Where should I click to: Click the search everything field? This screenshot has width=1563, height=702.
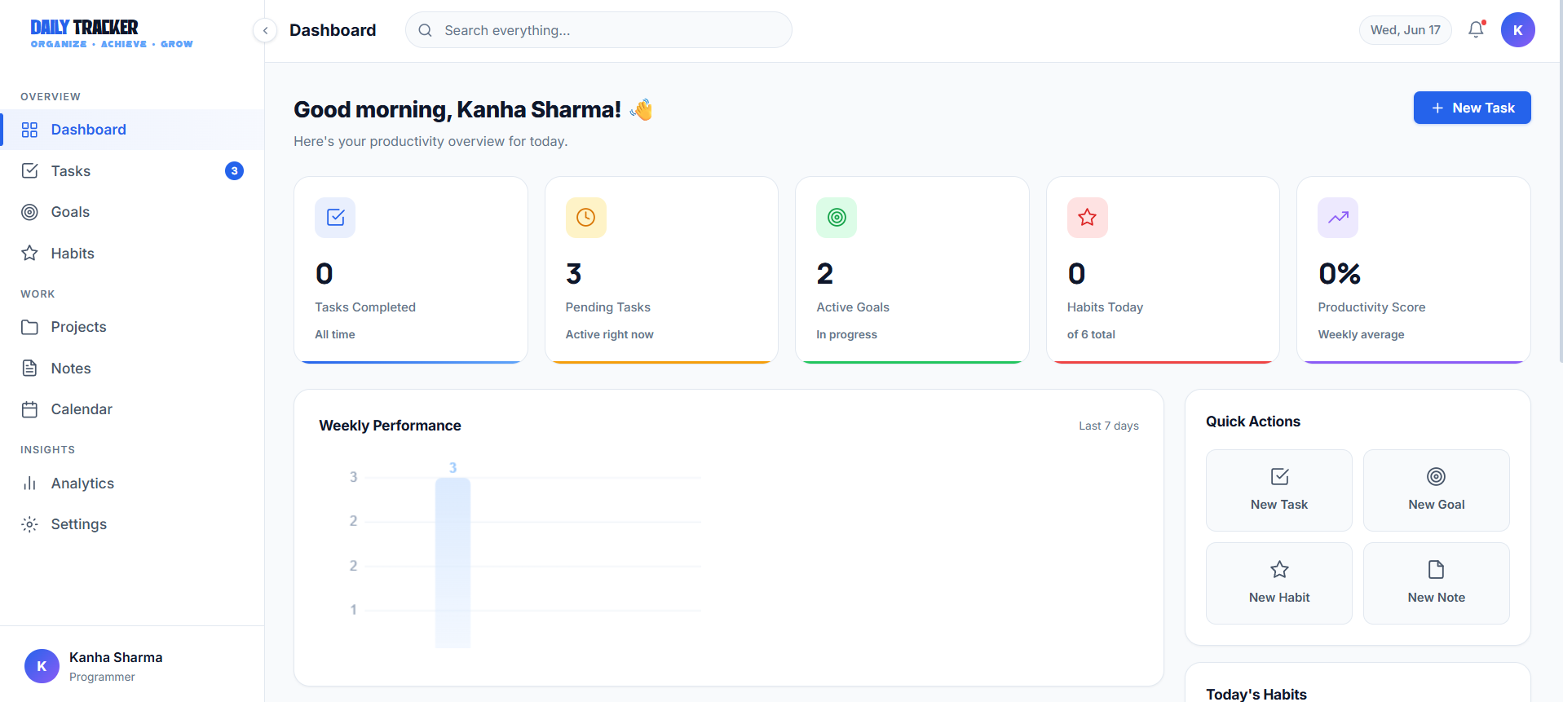point(598,30)
